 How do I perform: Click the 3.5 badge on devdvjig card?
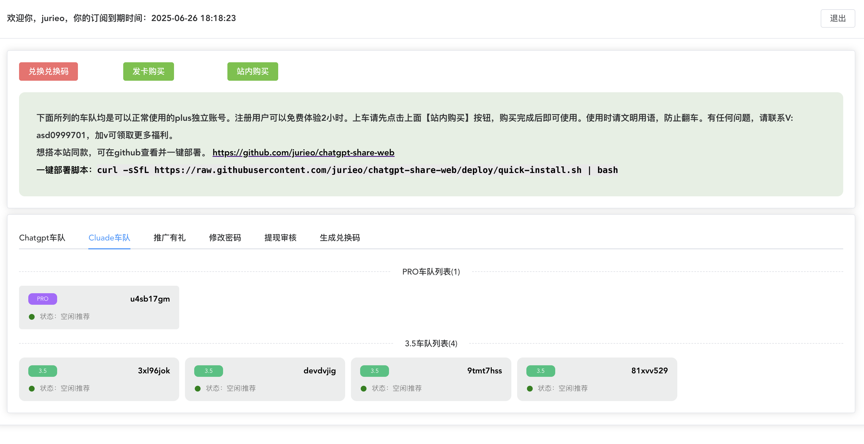tap(208, 370)
